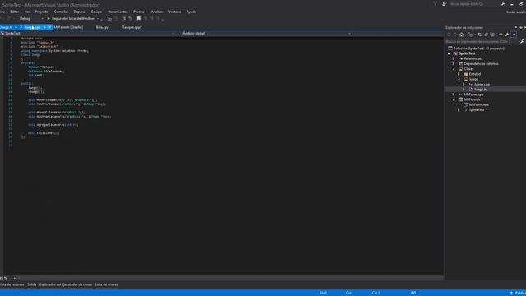The image size is (526, 296).
Task: Click the Properties wrench icon in Solution Explorer
Action: 507,35
